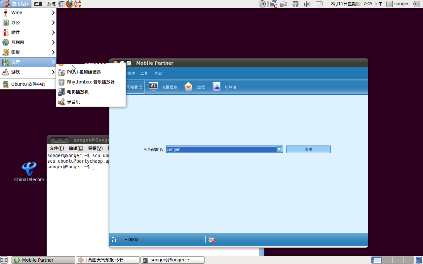The height and width of the screenshot is (264, 423).
Task: Expand the 办公 office submenu
Action: coord(28,22)
